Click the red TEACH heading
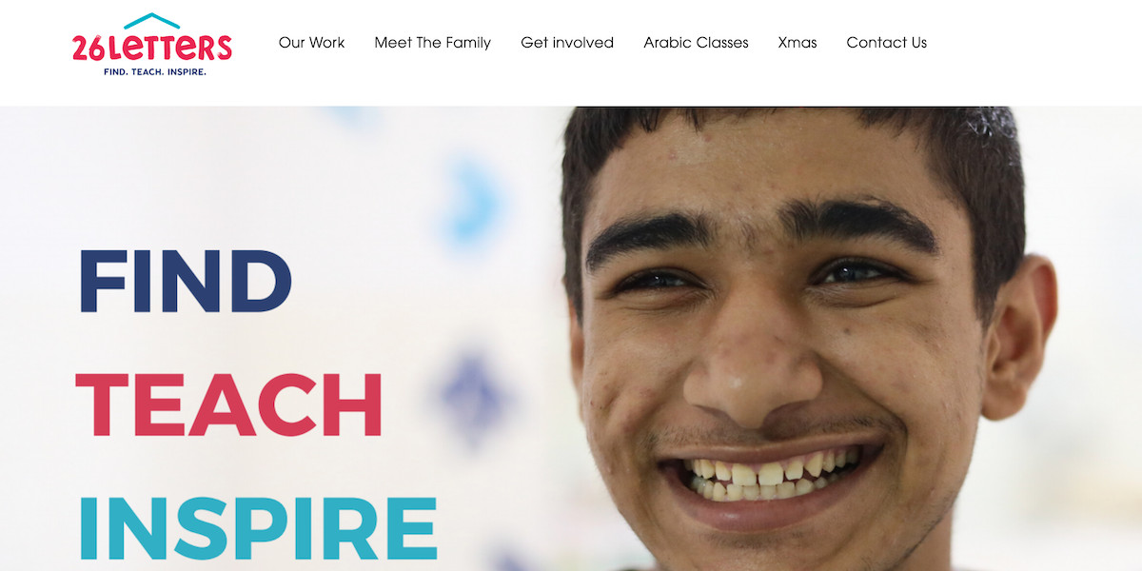The width and height of the screenshot is (1142, 571). coord(229,404)
